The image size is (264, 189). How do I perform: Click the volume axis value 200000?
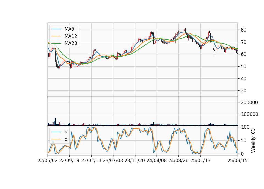coord(249,102)
